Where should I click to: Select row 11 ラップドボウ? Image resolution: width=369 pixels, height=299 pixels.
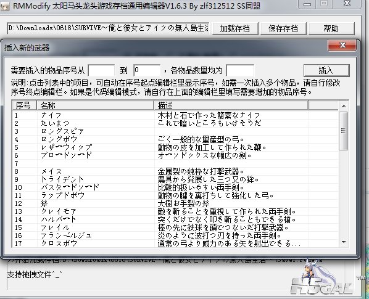(175, 195)
